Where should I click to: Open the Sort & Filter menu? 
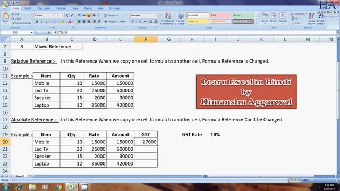(312, 19)
